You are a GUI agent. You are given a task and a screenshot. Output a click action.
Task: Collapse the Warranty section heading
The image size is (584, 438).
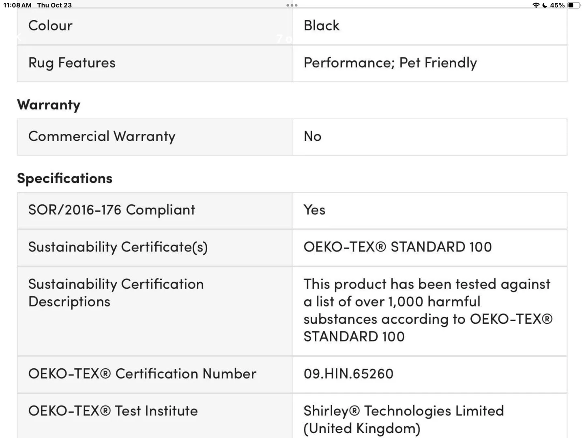pyautogui.click(x=48, y=105)
